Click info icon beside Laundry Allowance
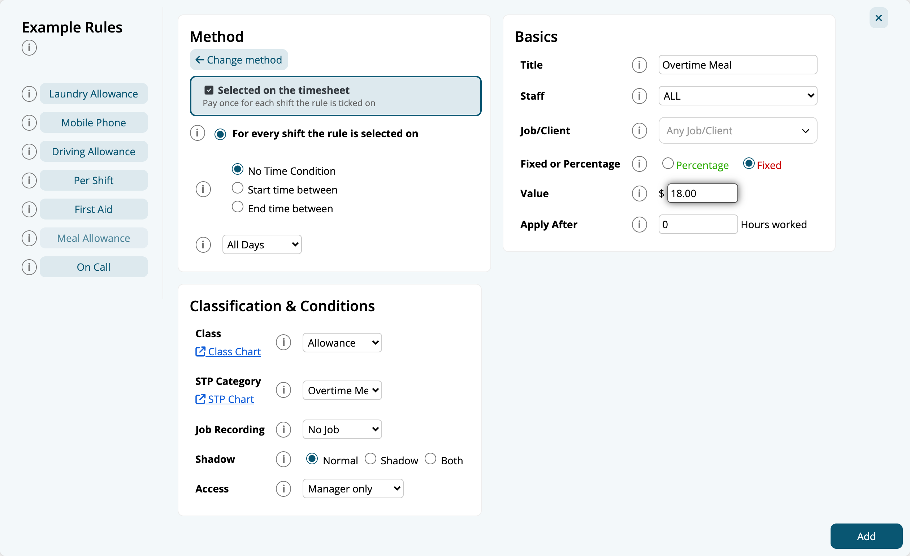 pos(29,94)
